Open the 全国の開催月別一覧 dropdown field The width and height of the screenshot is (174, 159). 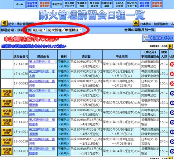165,30
